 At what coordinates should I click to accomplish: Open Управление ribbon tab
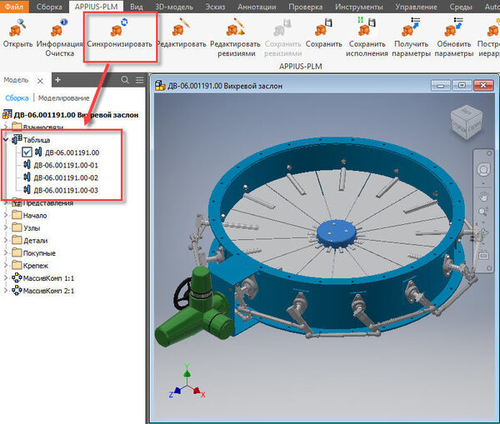coord(416,7)
